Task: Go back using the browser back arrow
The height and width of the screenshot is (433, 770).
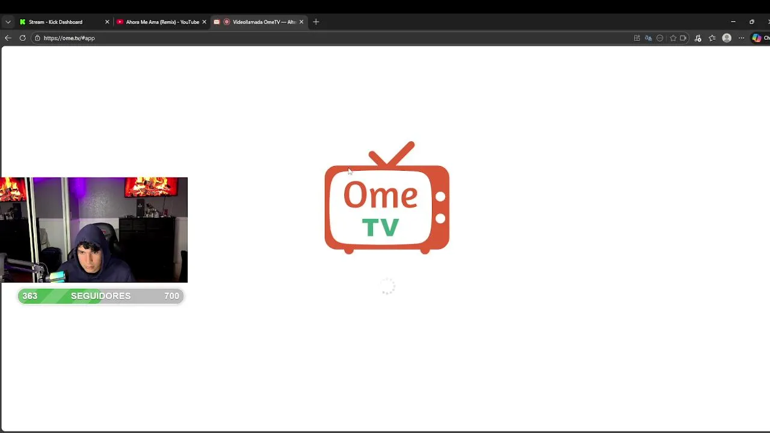Action: pyautogui.click(x=8, y=38)
